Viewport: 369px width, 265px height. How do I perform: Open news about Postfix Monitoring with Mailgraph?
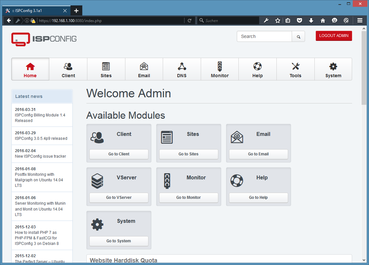pyautogui.click(x=39, y=180)
